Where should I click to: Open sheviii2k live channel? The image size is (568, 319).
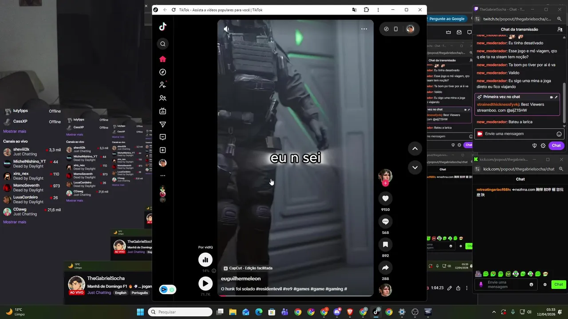coord(32,152)
